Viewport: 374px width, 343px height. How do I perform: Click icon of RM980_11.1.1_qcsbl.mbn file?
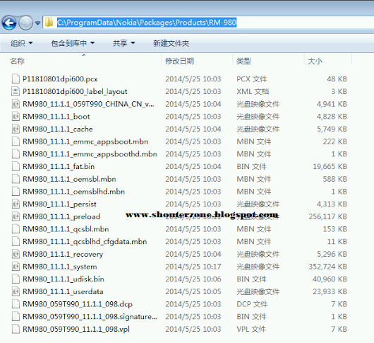(x=16, y=228)
